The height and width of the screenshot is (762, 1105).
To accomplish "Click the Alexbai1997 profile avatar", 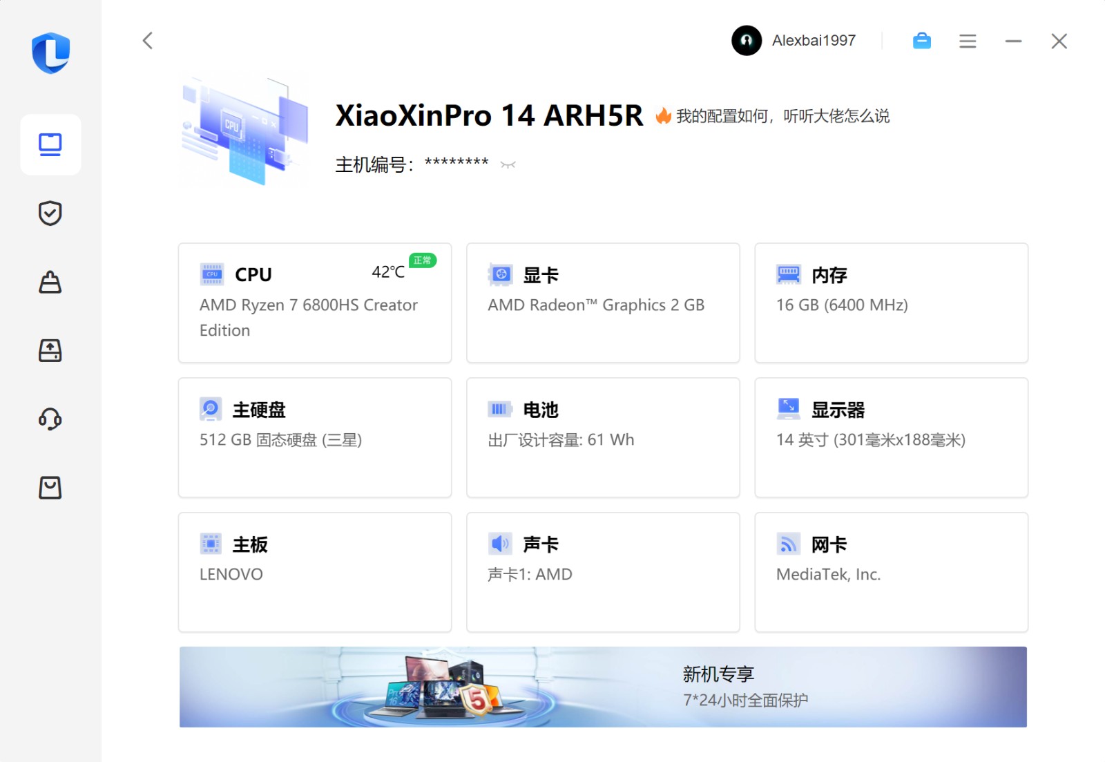I will click(747, 41).
